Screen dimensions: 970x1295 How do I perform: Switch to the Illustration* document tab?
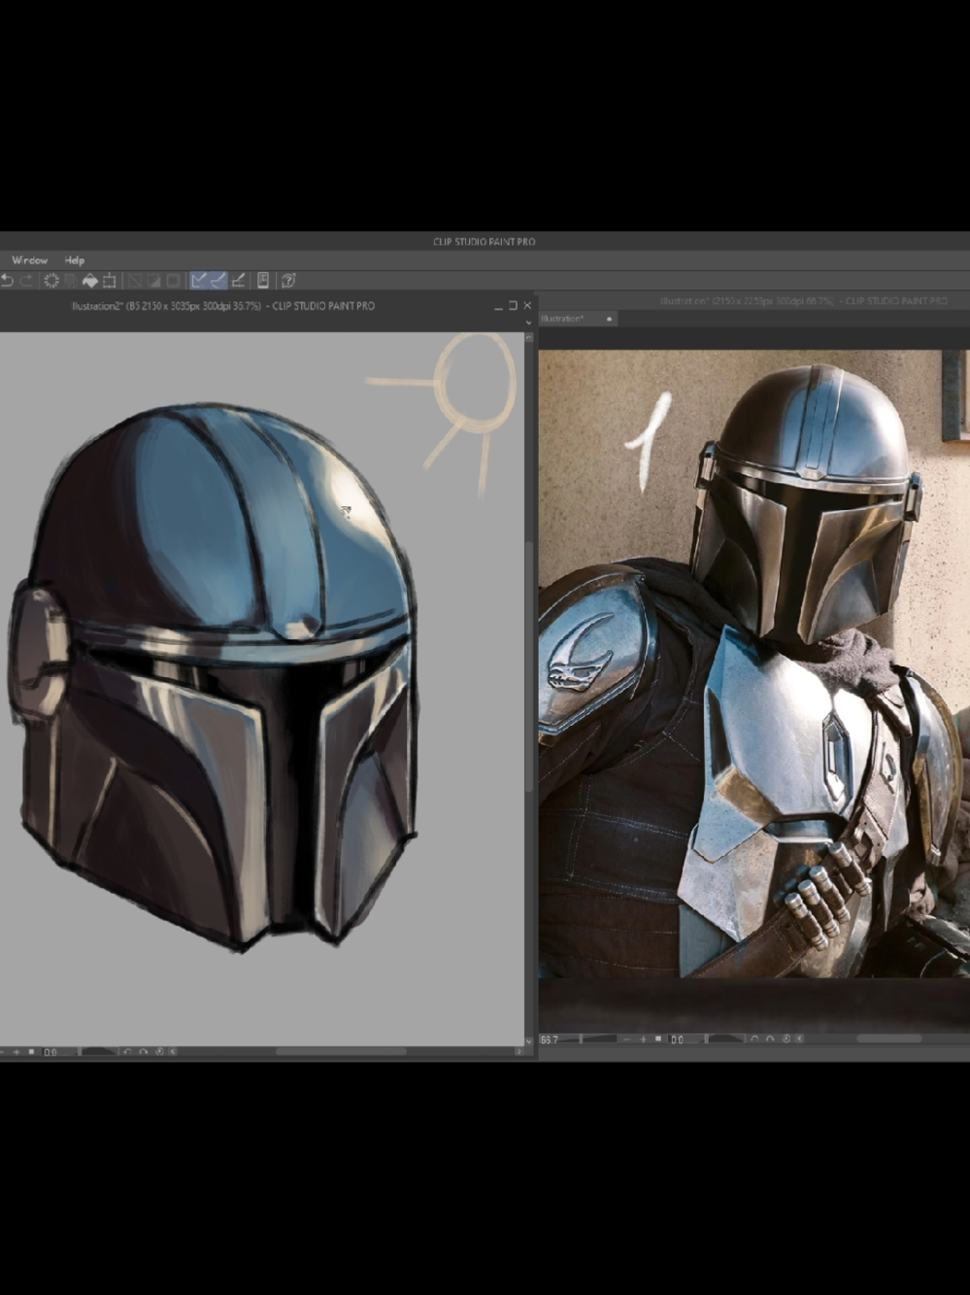pos(561,318)
